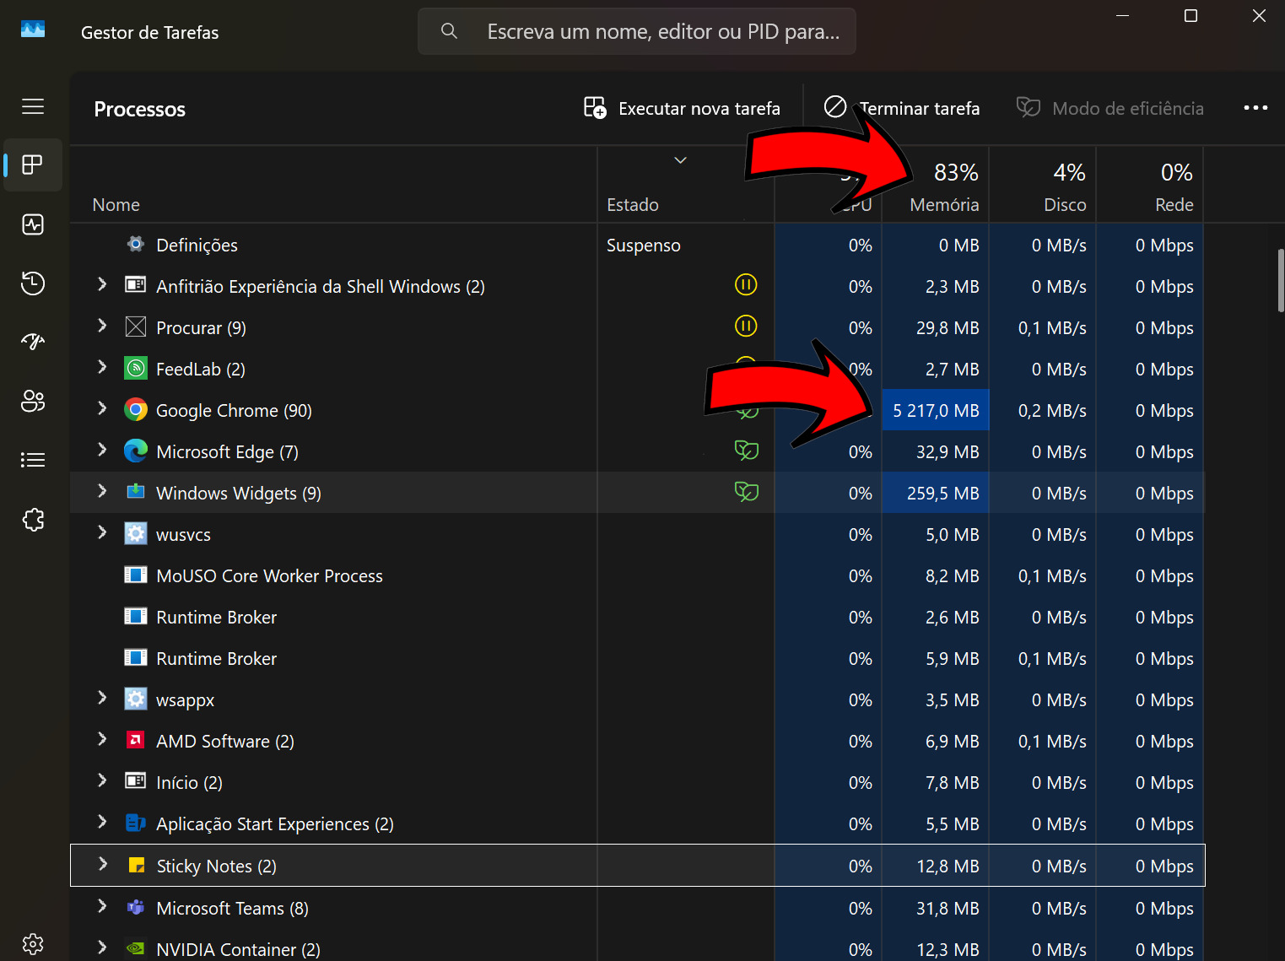Expand the Anfitrião Experiência da Shell Windows group
Viewport: 1285px width, 961px height.
[x=102, y=285]
